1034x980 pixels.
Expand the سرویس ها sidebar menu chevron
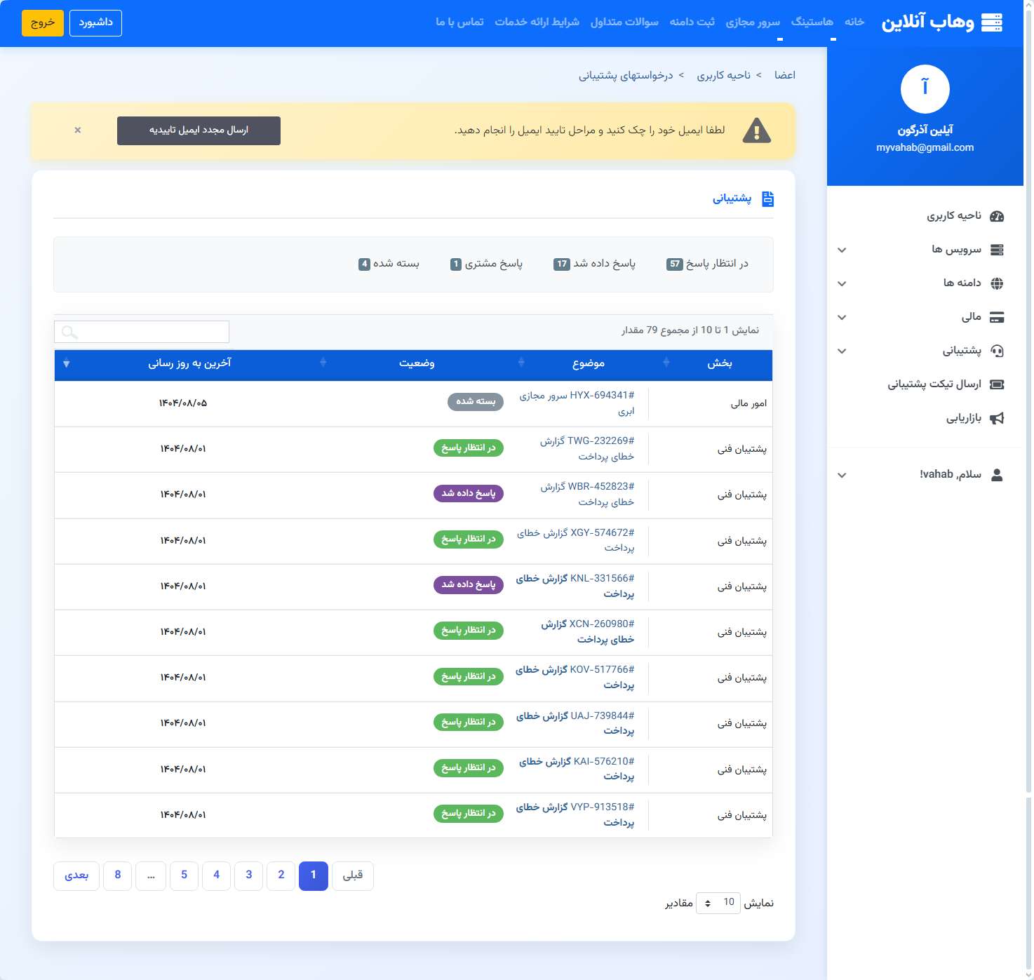point(842,250)
